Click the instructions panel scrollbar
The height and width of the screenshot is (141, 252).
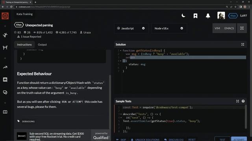[110, 102]
